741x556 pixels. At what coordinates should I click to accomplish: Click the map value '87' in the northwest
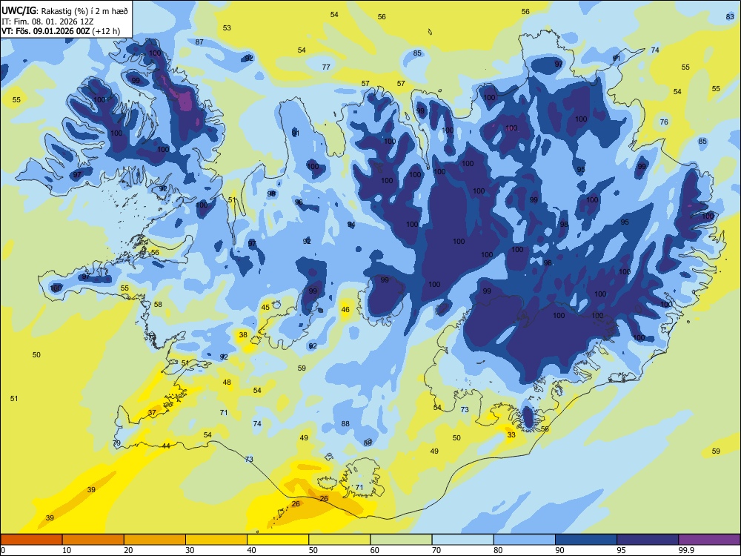tap(199, 42)
